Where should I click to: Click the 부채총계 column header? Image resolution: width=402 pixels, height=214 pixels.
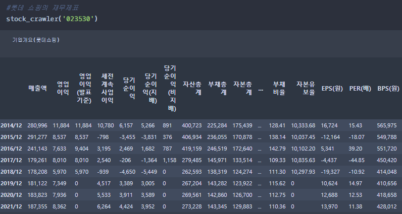tap(217, 89)
